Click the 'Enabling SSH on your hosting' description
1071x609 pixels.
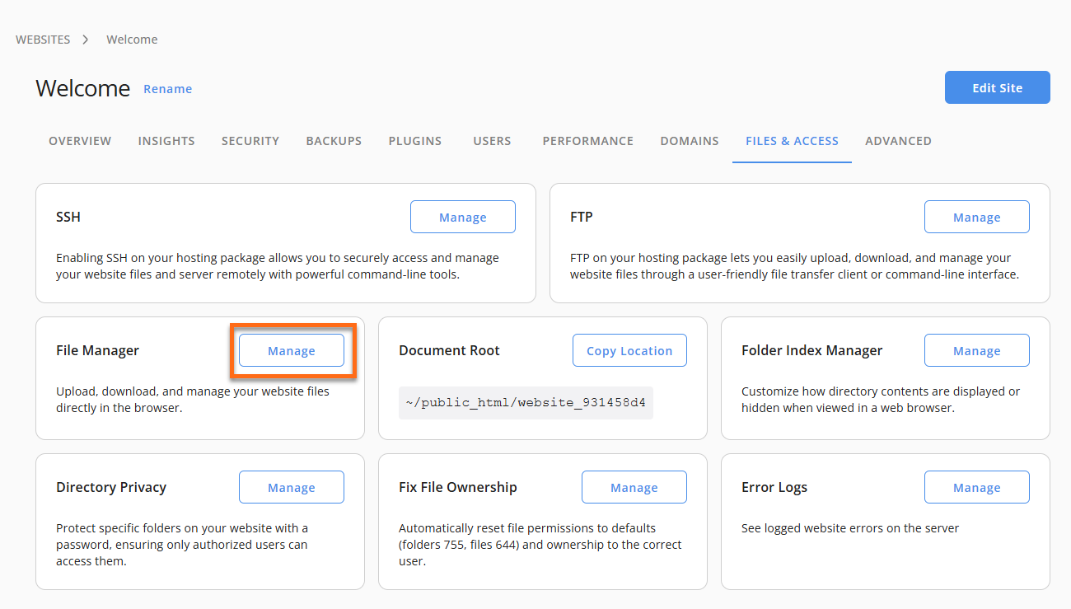point(278,266)
